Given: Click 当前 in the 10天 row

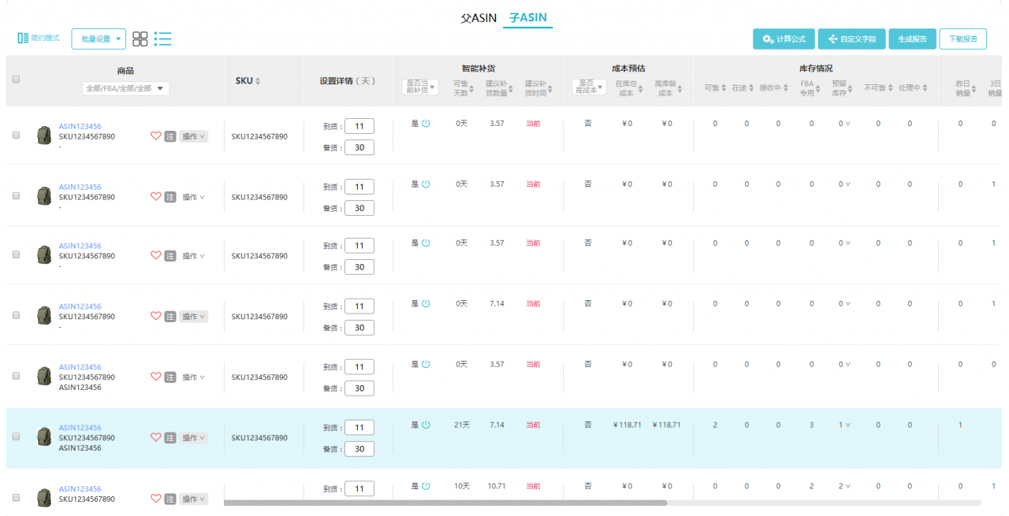Looking at the screenshot, I should tap(534, 486).
